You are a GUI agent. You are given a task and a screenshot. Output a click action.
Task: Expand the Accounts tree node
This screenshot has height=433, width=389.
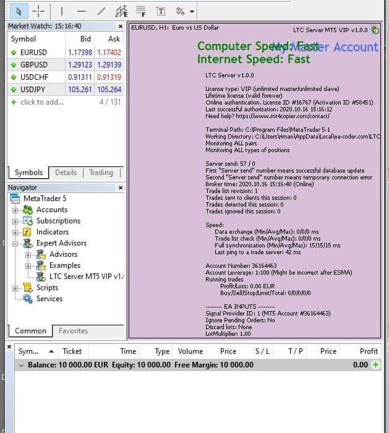click(15, 210)
